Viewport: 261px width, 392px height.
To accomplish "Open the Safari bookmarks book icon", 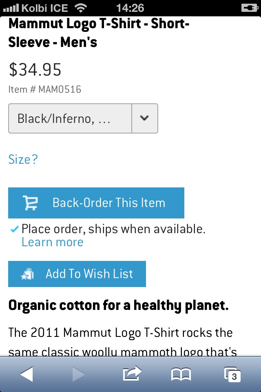I will 181,374.
